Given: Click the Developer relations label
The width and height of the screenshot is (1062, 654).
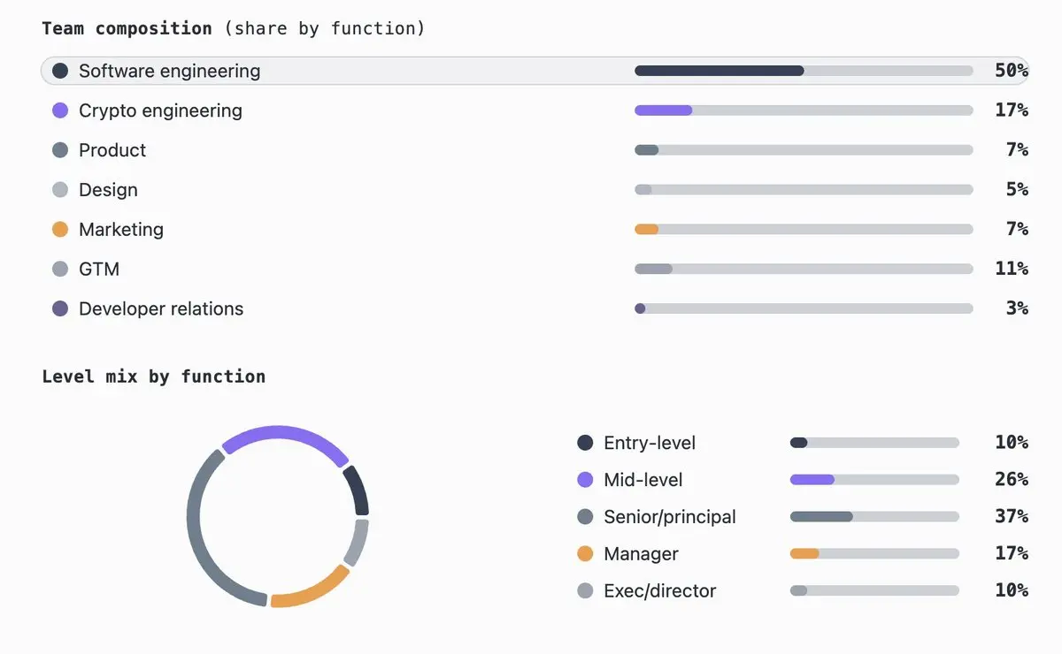Looking at the screenshot, I should pyautogui.click(x=161, y=309).
